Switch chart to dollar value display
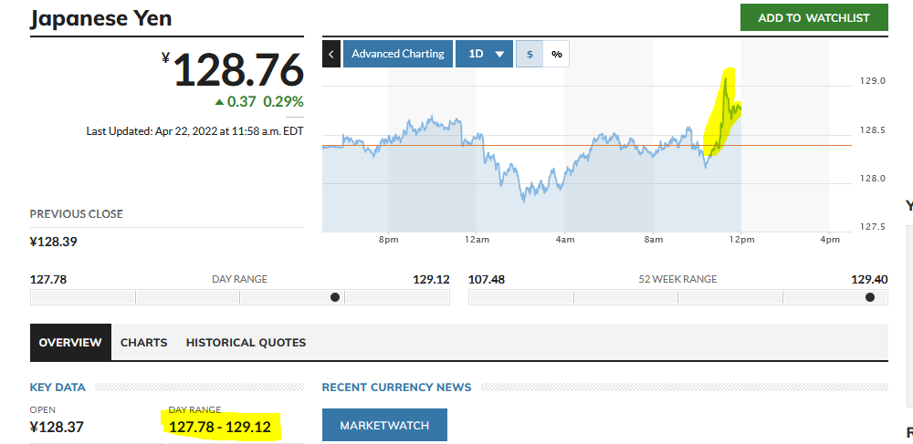This screenshot has width=913, height=444. pos(530,54)
